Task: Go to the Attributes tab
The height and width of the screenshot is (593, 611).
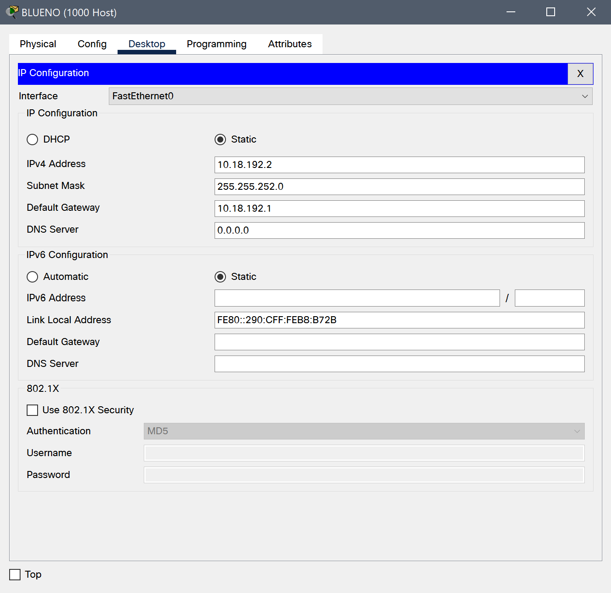Action: (290, 44)
